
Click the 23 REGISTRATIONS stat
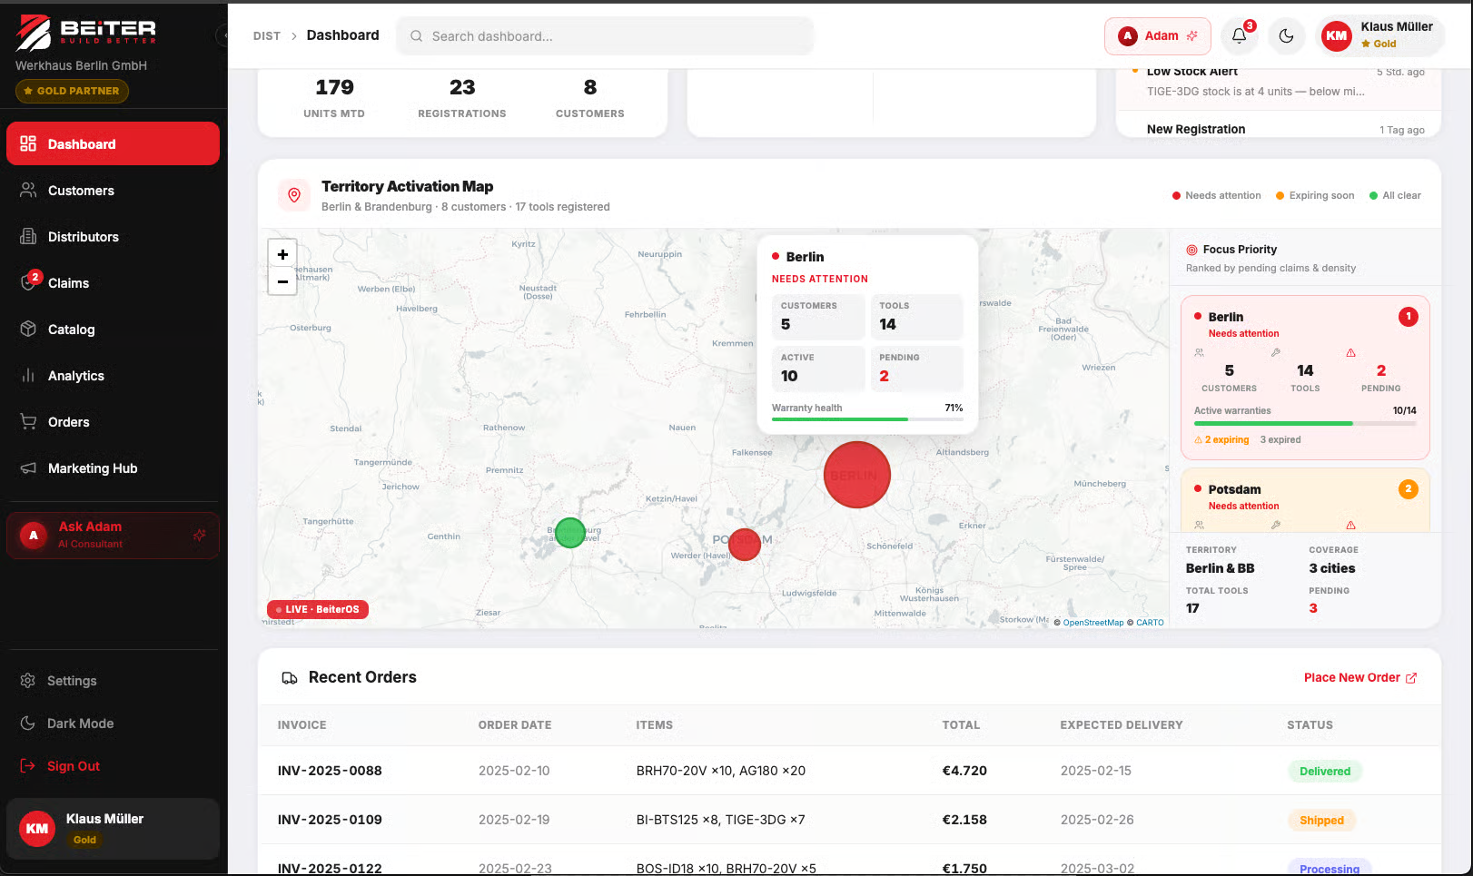click(x=462, y=98)
